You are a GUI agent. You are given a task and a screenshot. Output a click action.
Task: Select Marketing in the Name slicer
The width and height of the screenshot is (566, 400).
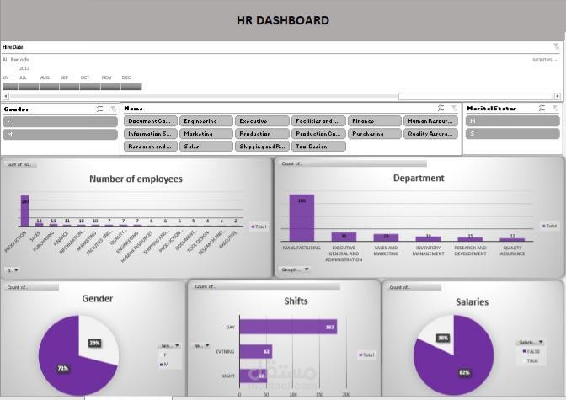pyautogui.click(x=206, y=134)
